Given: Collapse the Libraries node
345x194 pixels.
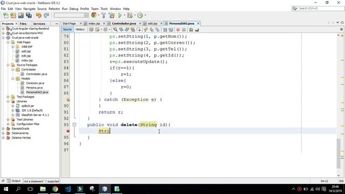Looking at the screenshot, I should click(8, 101).
